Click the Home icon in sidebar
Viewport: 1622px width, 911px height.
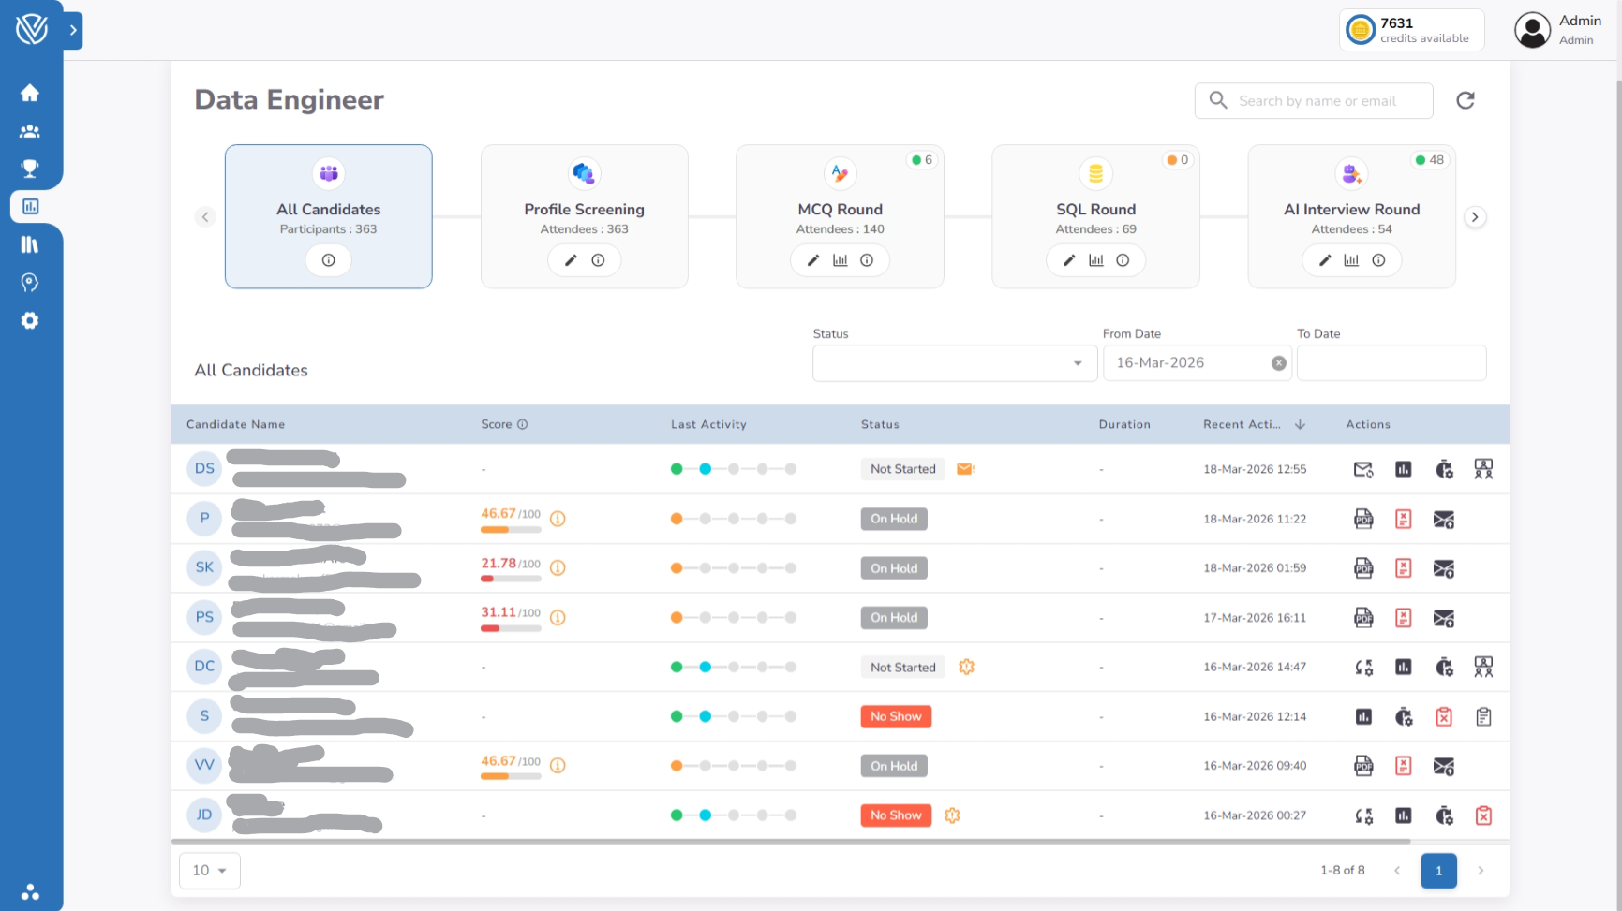[x=30, y=93]
